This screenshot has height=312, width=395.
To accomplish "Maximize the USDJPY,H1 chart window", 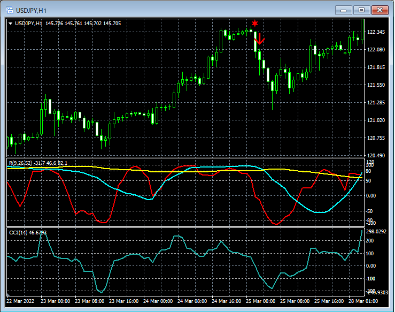I will pos(361,10).
